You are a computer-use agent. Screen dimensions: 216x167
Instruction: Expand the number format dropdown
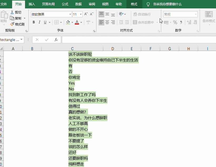click(x=196, y=14)
